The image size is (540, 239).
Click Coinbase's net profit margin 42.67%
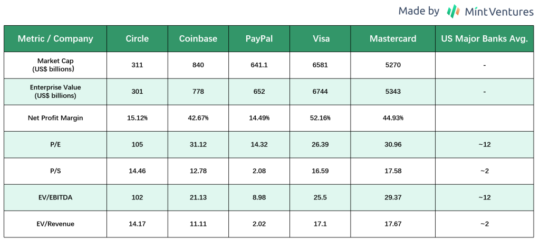click(x=198, y=118)
